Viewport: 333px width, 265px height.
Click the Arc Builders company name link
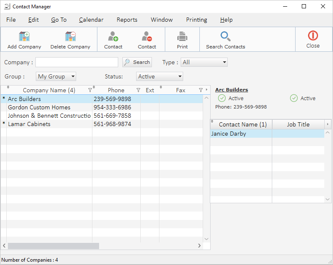click(x=231, y=90)
